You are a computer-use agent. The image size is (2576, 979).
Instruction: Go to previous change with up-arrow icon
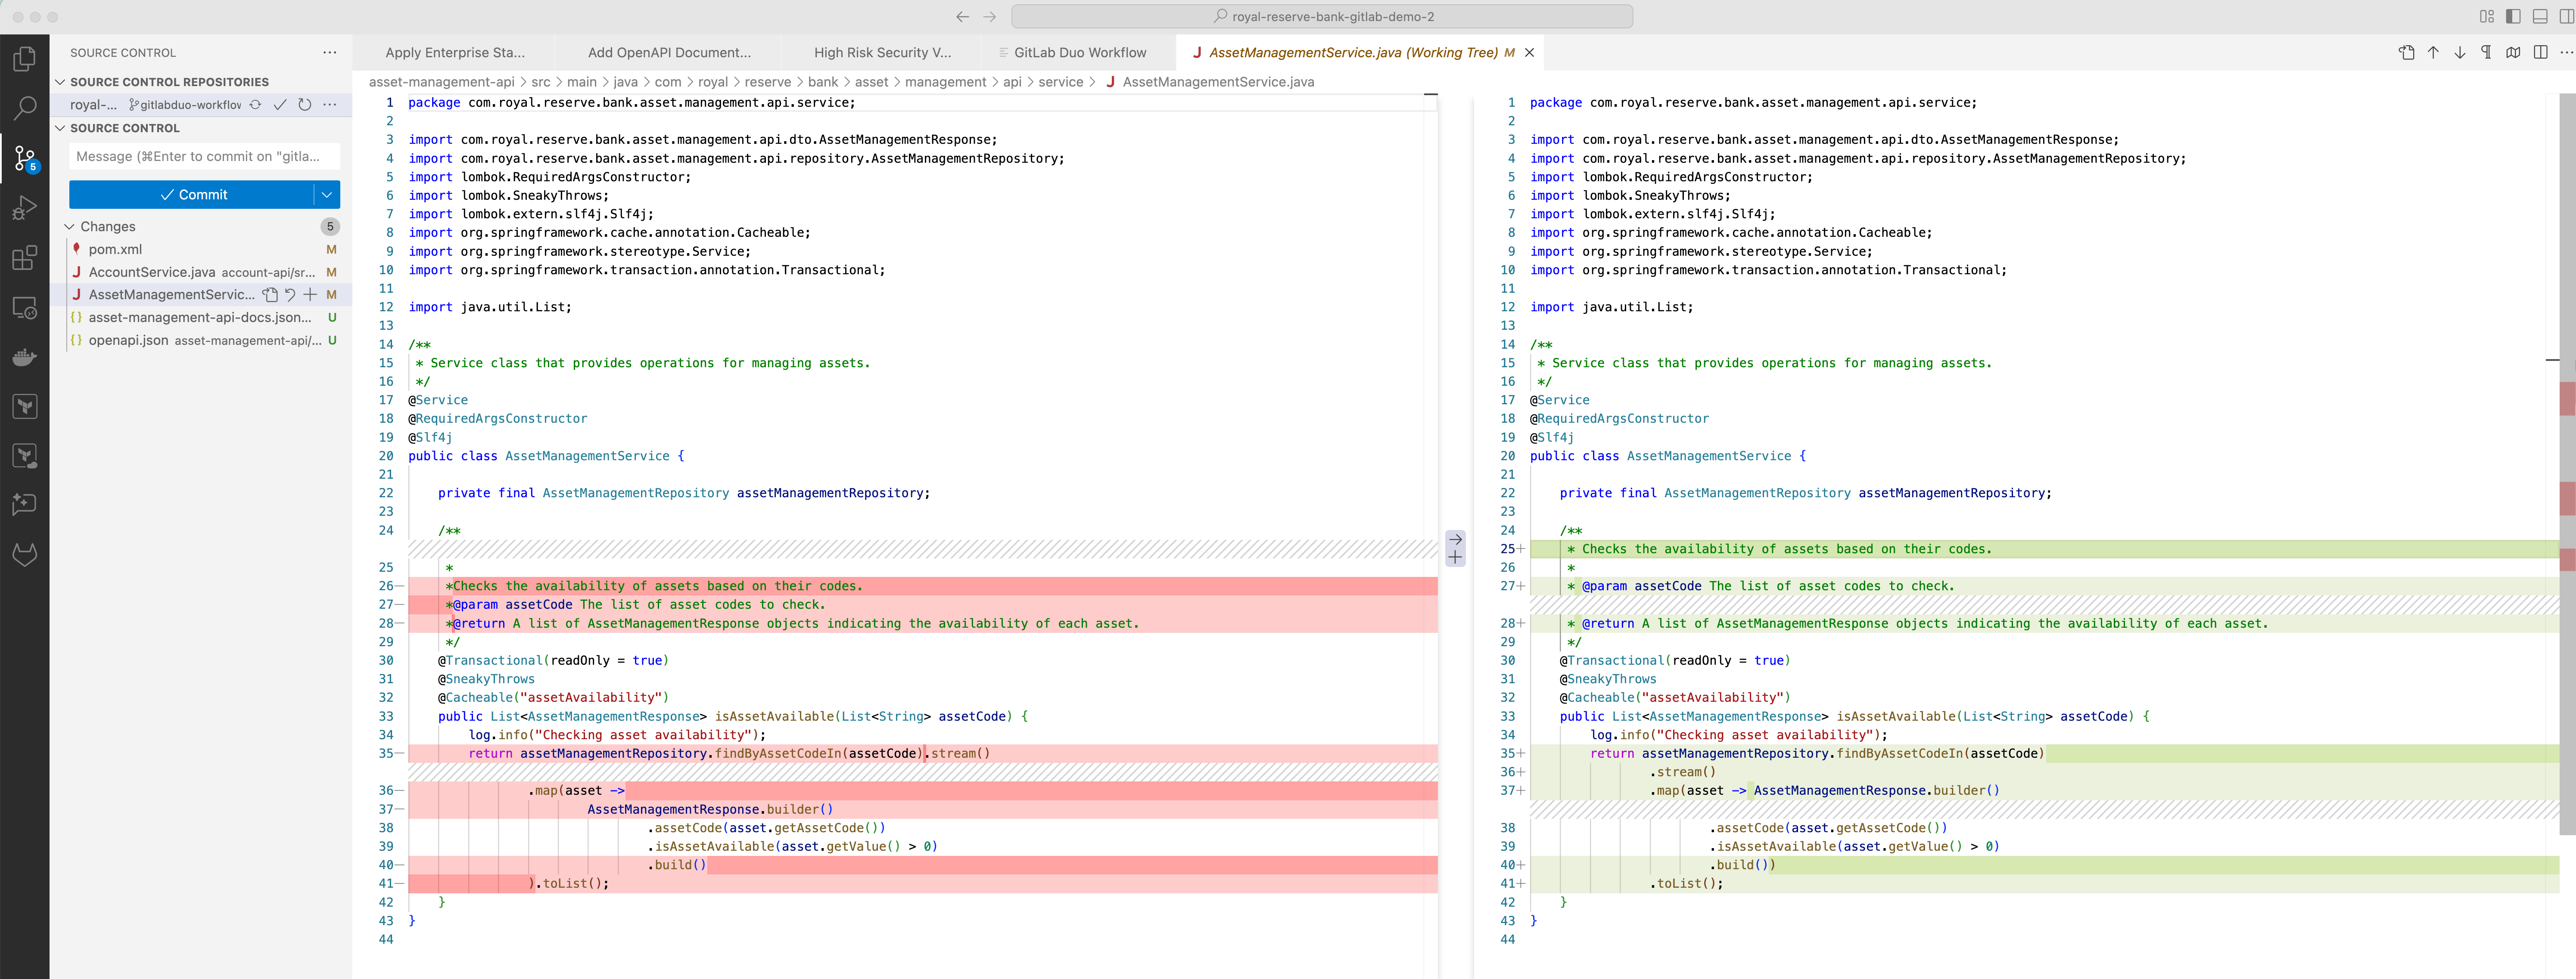pos(2433,53)
